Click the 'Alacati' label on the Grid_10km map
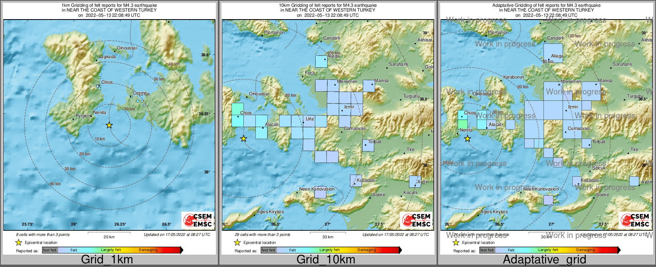Image resolution: width=656 pixels, height=267 pixels. tap(272, 124)
